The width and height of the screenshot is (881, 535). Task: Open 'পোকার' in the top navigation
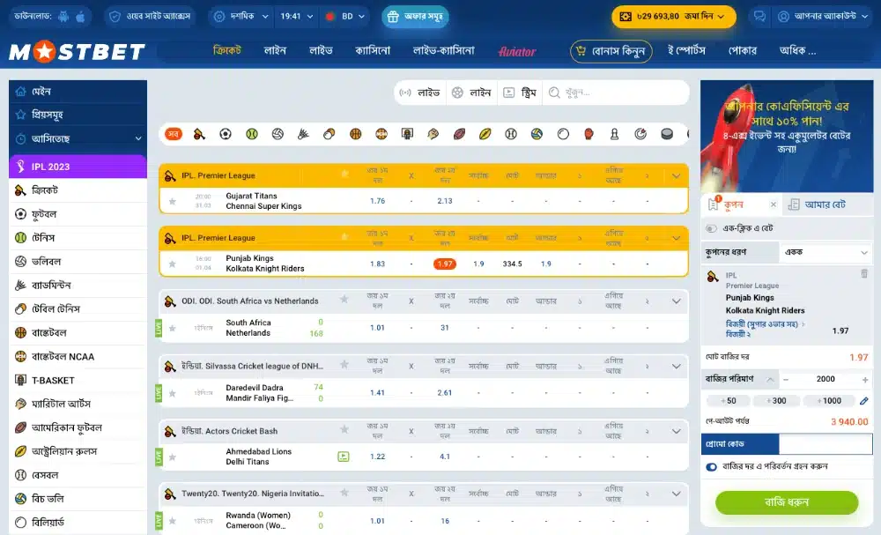tap(742, 50)
